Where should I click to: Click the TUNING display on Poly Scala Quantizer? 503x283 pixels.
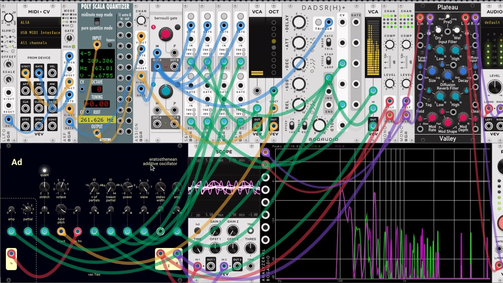coord(97,104)
